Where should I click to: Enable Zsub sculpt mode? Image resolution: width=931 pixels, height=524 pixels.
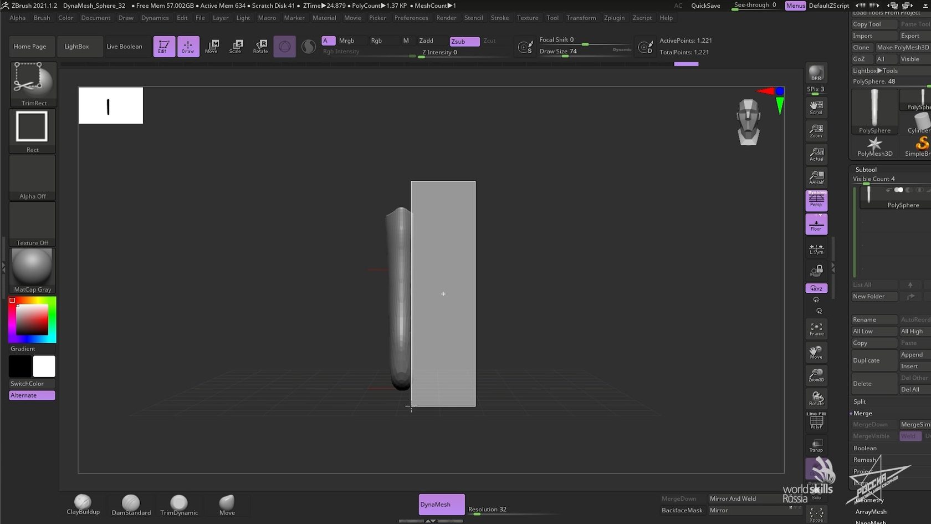pos(464,41)
